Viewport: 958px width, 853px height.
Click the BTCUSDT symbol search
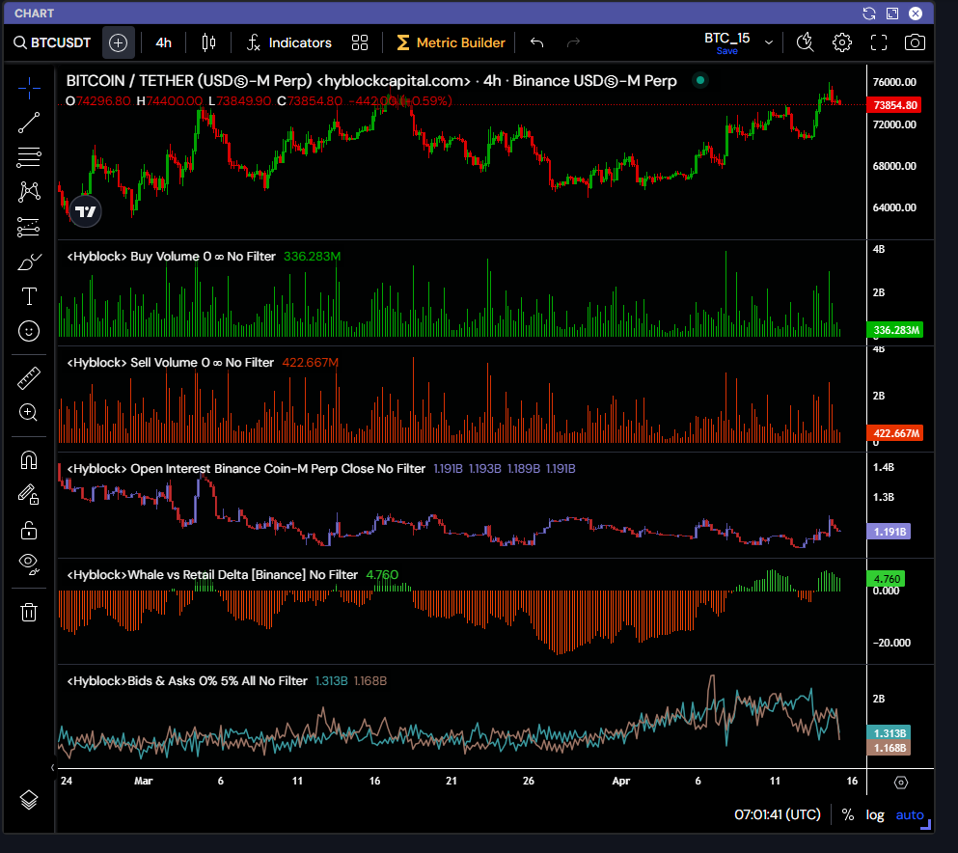(52, 42)
